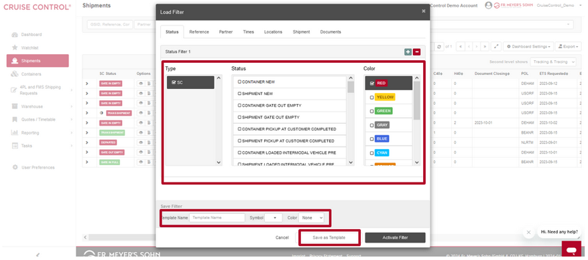
Task: Click Save as Template
Action: (x=329, y=237)
